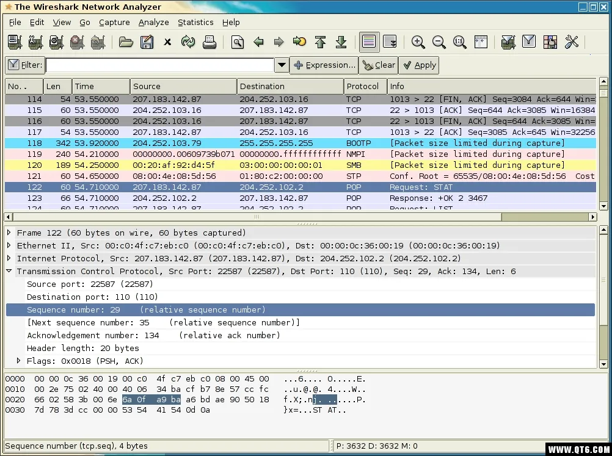This screenshot has height=456, width=612.
Task: Click the Preferences wrench icon
Action: [x=572, y=42]
